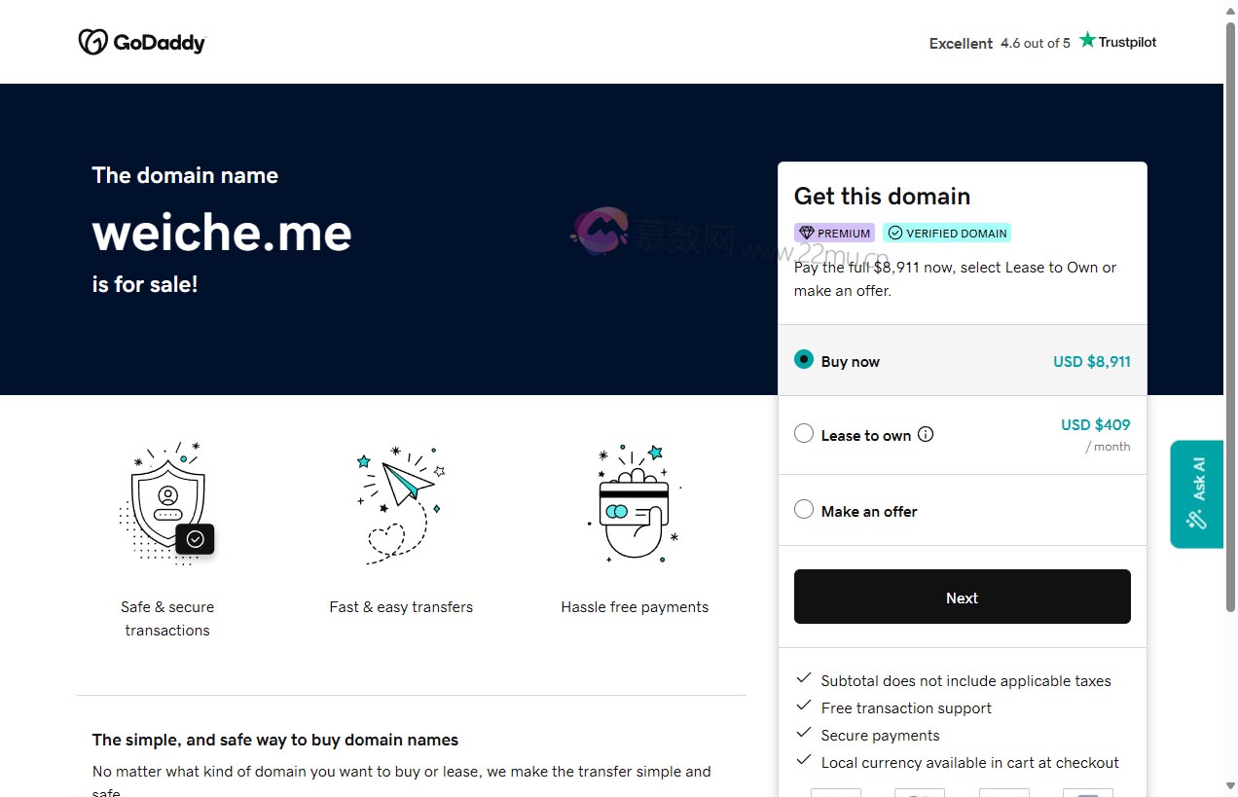This screenshot has height=797, width=1238.
Task: Click the paper plane transfers icon
Action: click(x=401, y=503)
